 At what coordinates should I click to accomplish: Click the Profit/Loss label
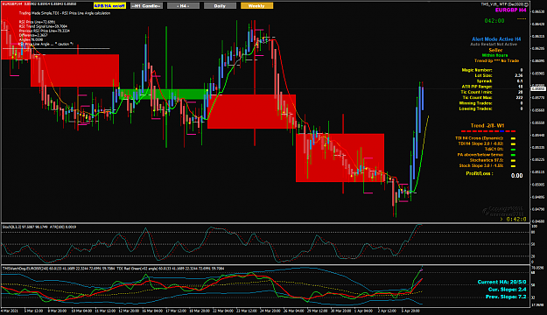[480, 173]
